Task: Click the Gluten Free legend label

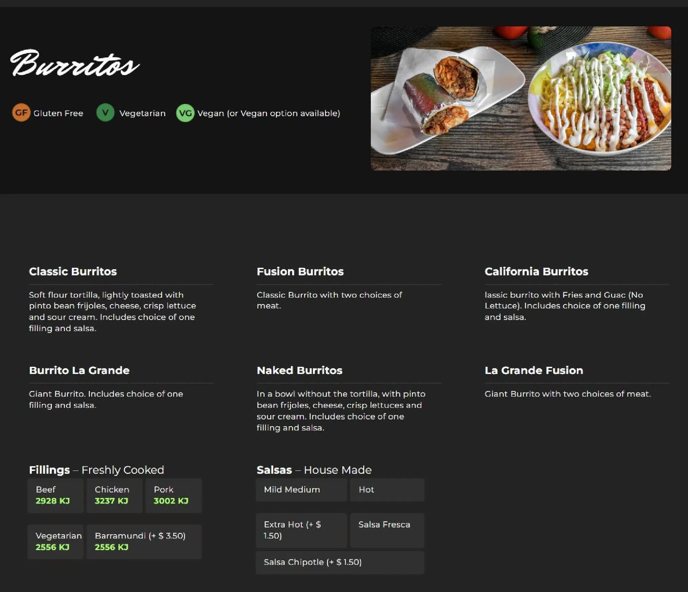Action: point(58,113)
